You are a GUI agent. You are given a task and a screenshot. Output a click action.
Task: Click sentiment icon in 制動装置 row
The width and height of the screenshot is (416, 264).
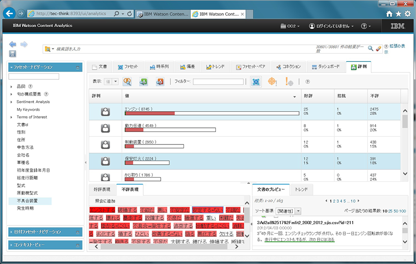click(105, 144)
